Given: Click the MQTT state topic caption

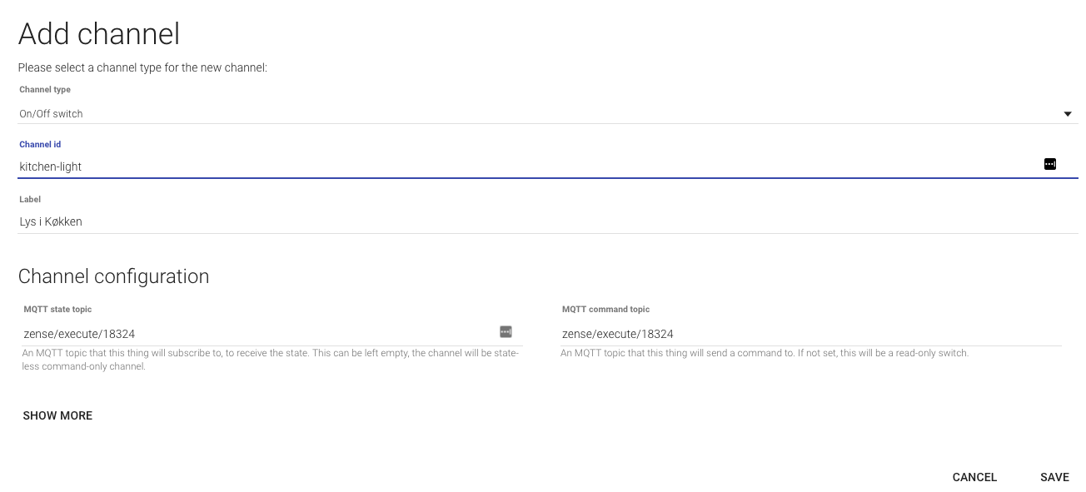Looking at the screenshot, I should 57,310.
